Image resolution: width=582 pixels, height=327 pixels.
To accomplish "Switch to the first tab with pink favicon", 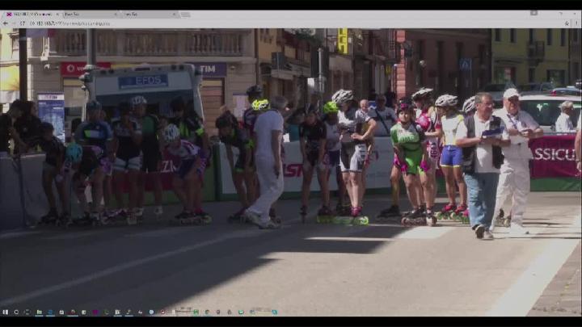I will 28,14.
